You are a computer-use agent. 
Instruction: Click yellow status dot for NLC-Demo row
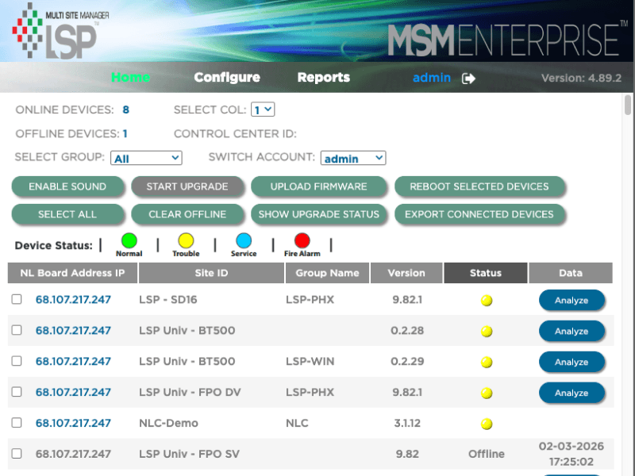click(487, 424)
